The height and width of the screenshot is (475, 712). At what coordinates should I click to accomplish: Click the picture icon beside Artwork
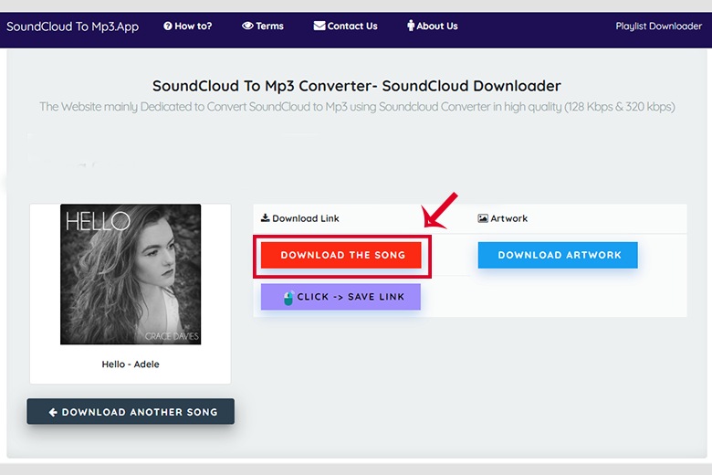click(483, 218)
